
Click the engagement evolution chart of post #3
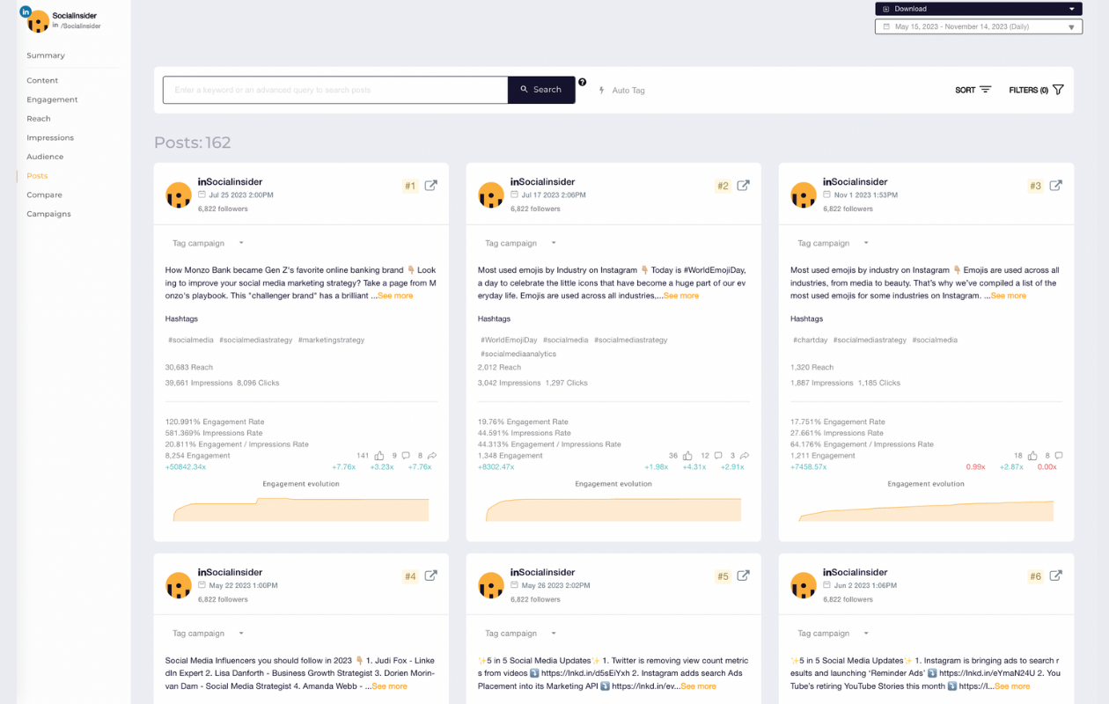tap(926, 511)
